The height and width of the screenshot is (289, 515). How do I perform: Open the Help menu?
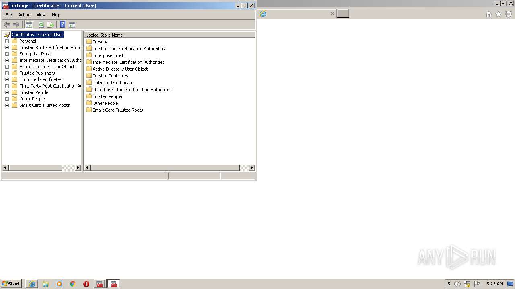pos(56,15)
